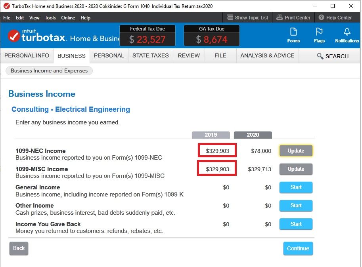Screen dimensions: 362x267
Task: Click the 2019 1099-MISC amount $329,903
Action: tap(217, 169)
